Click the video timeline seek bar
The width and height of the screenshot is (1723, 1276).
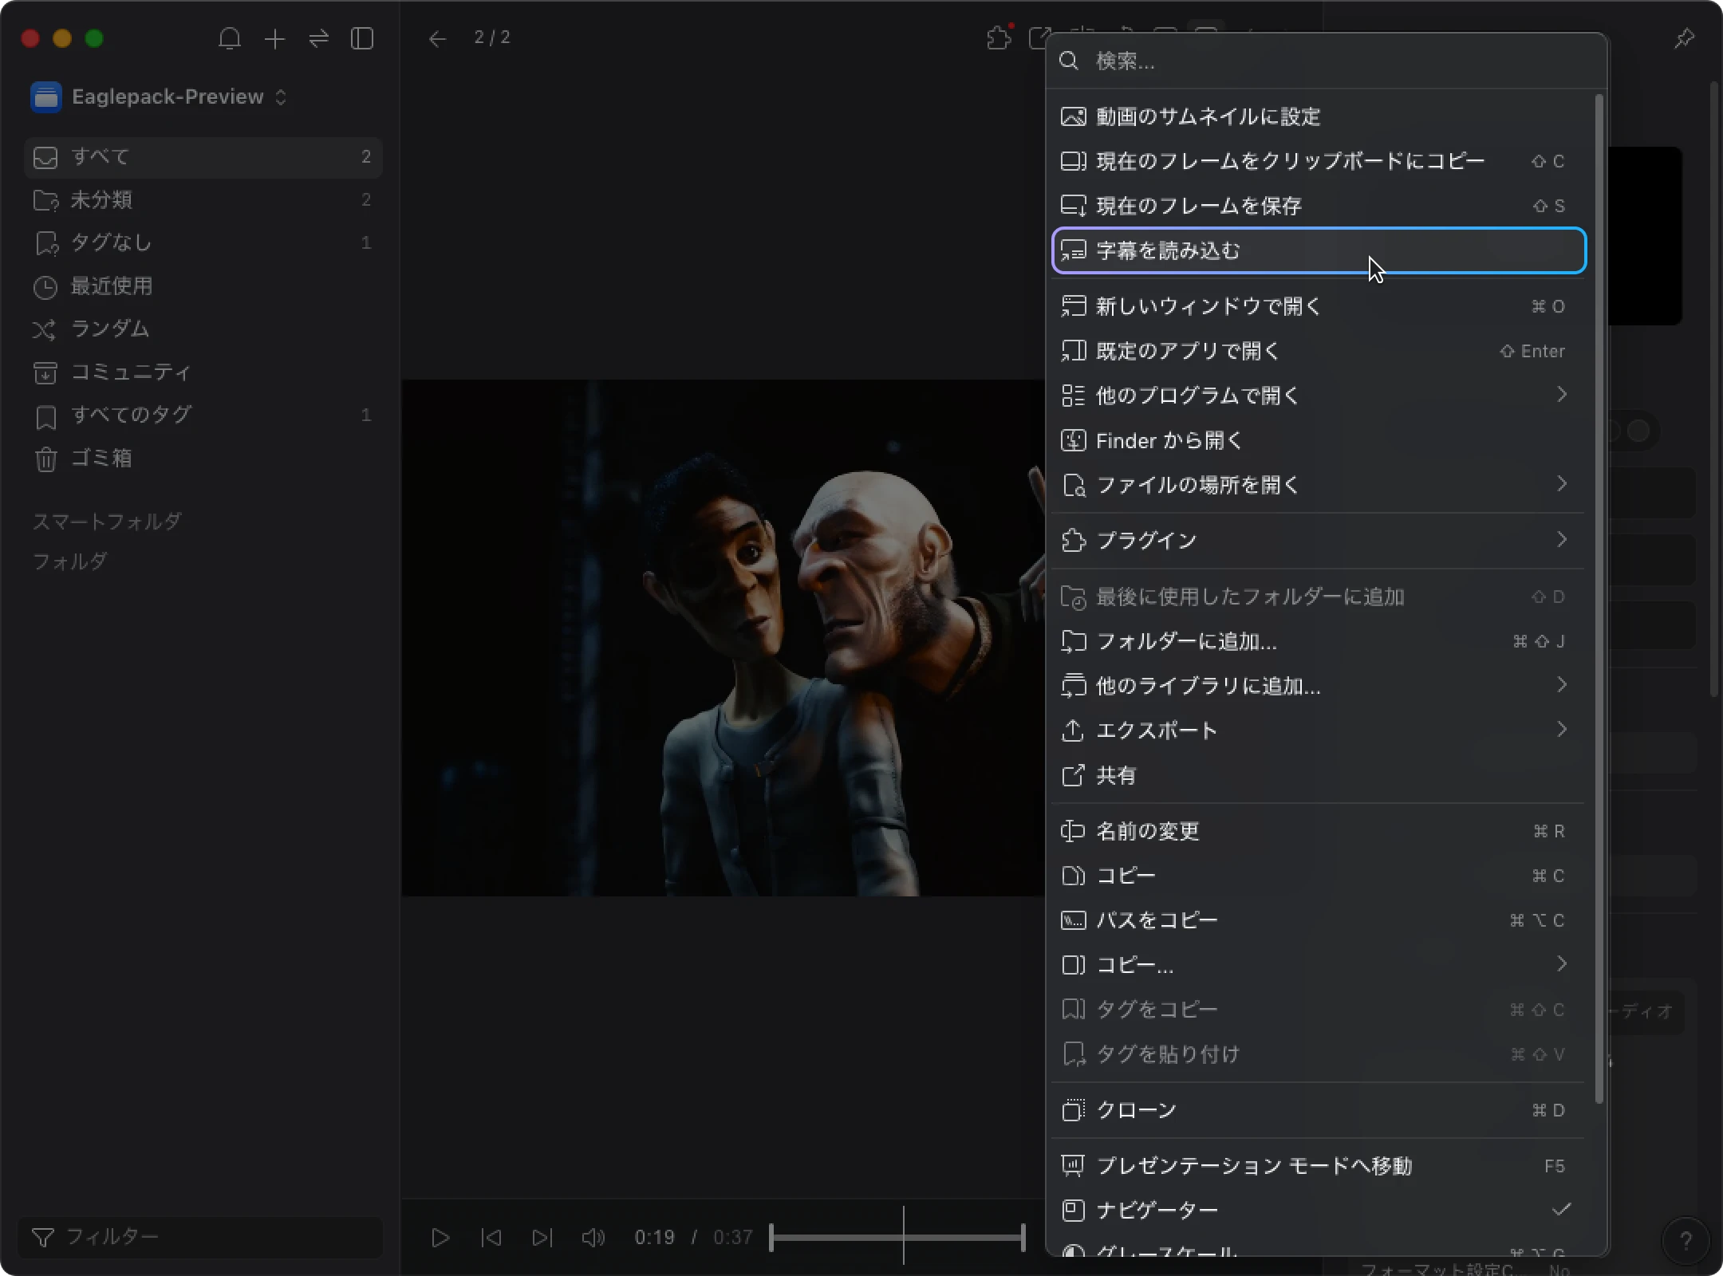897,1238
